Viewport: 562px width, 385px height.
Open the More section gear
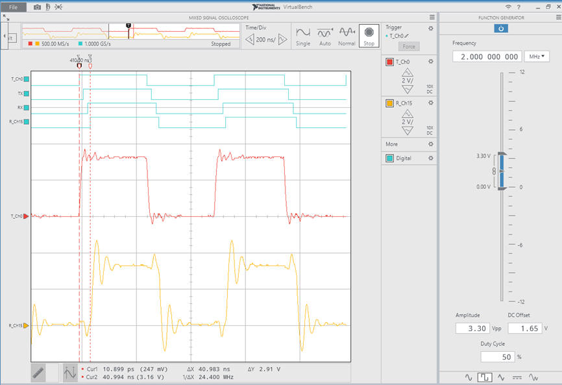pyautogui.click(x=431, y=144)
